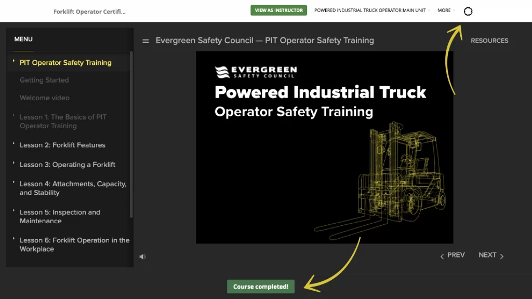The width and height of the screenshot is (532, 299).
Task: Open Lesson 6: Forklift Operation in the Workplace
Action: (x=75, y=244)
